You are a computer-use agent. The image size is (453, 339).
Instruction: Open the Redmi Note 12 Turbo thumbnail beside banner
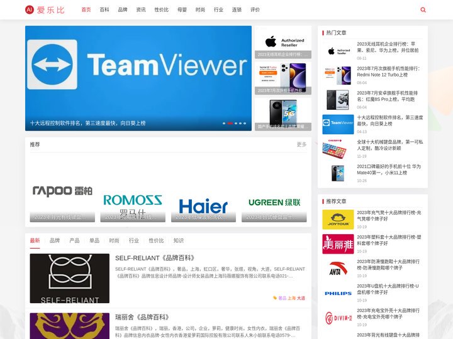coord(283,78)
